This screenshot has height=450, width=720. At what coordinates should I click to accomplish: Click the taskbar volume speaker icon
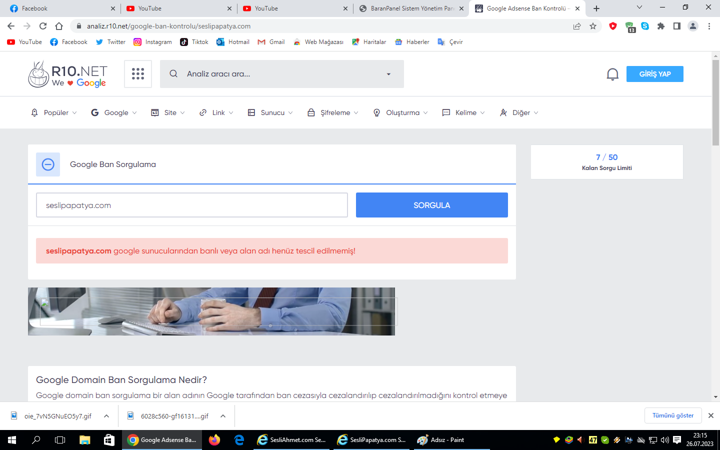(x=665, y=440)
